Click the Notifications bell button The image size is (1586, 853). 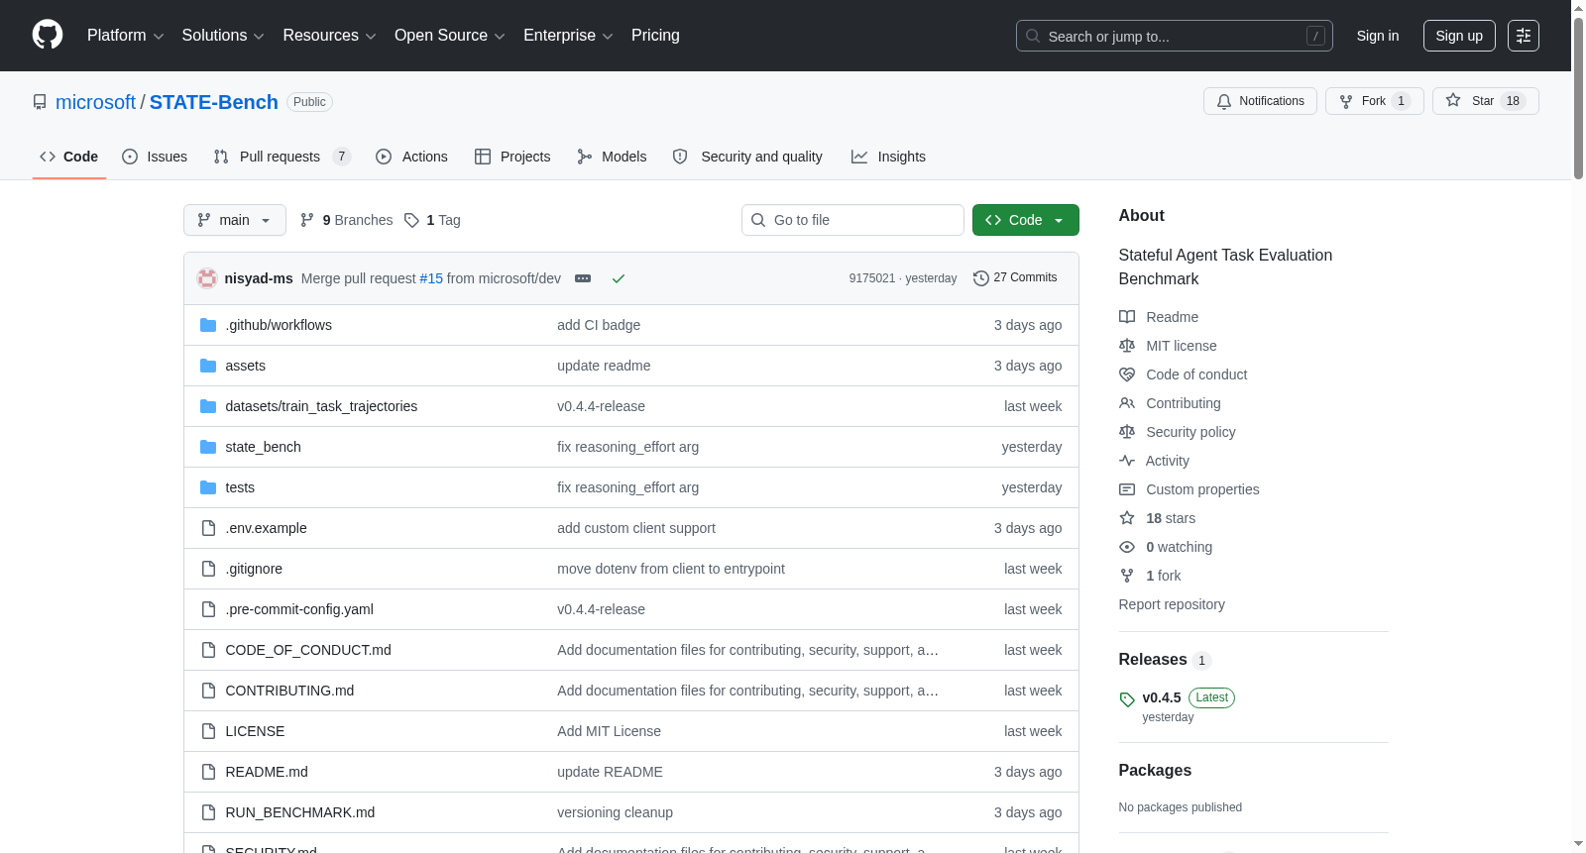point(1260,101)
